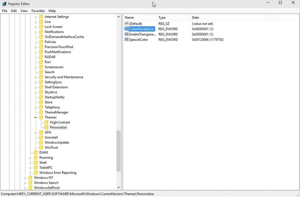Open the Help menu
300x197 pixels.
coord(52,11)
